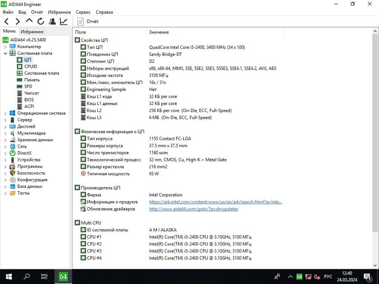Viewport: 379px width, 284px height.
Task: Open the Отчёт menu
Action: coord(37,12)
